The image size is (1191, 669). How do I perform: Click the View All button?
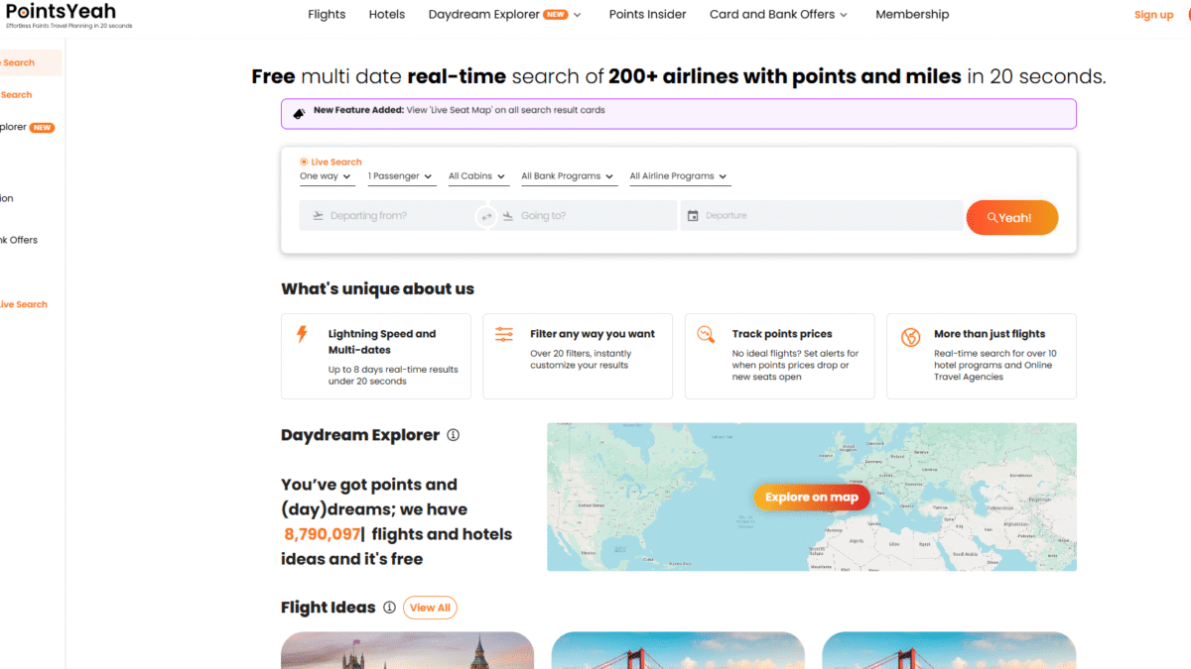430,608
